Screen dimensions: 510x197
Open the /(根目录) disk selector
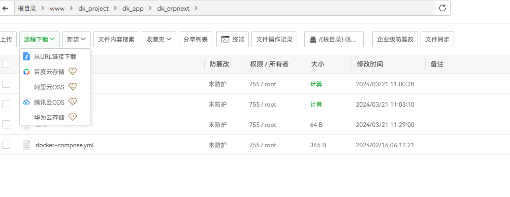point(334,39)
